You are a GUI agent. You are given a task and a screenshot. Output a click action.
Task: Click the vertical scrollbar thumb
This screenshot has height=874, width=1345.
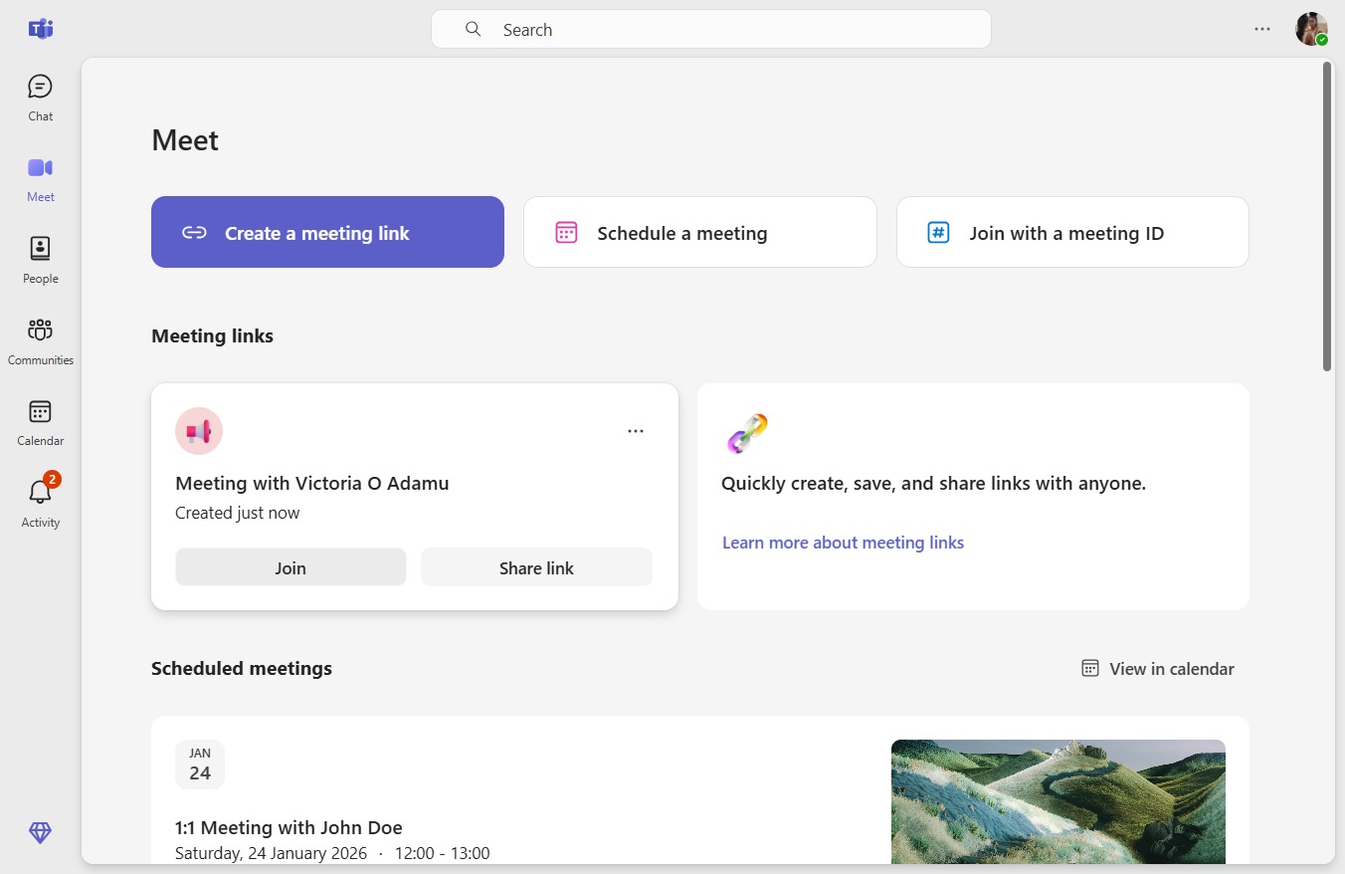pyautogui.click(x=1327, y=216)
